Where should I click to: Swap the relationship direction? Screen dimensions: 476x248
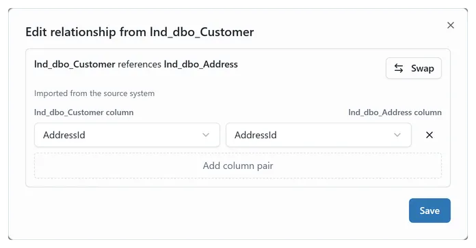coord(414,68)
